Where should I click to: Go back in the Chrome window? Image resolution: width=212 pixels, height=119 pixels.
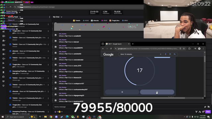coord(103,49)
